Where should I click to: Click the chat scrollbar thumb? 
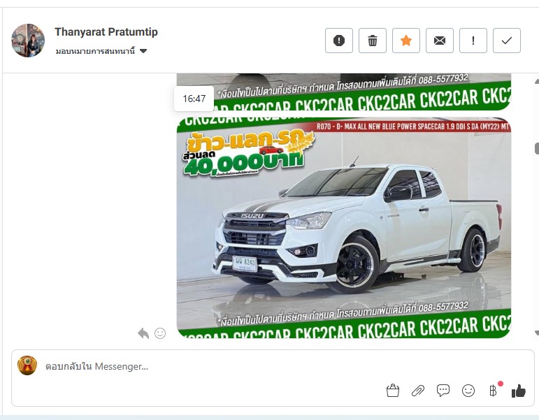click(x=537, y=148)
